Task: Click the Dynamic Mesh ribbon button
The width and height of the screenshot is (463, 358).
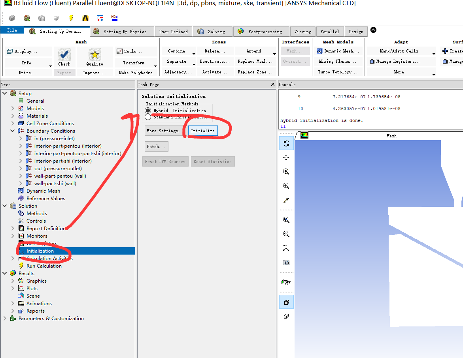Action: 338,51
